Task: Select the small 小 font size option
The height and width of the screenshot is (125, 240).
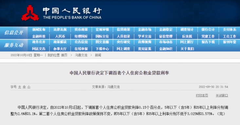Action: click(29, 87)
